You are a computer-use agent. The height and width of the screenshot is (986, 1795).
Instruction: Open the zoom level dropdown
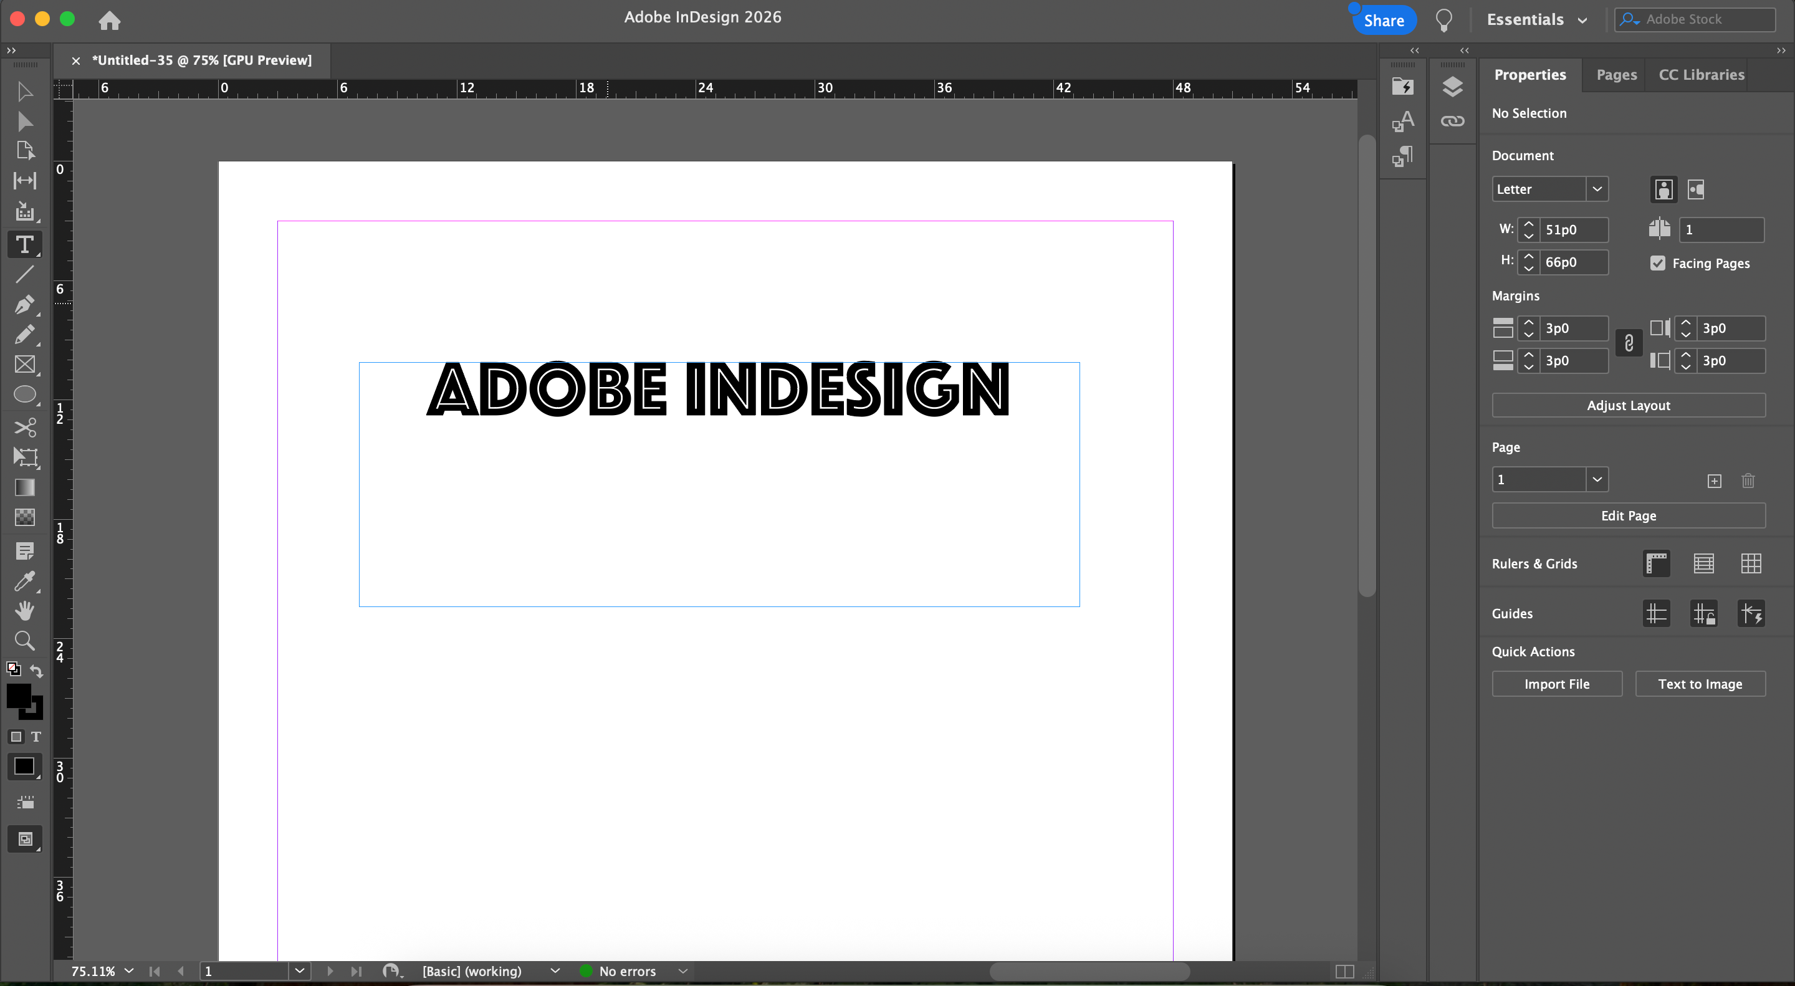coord(128,970)
